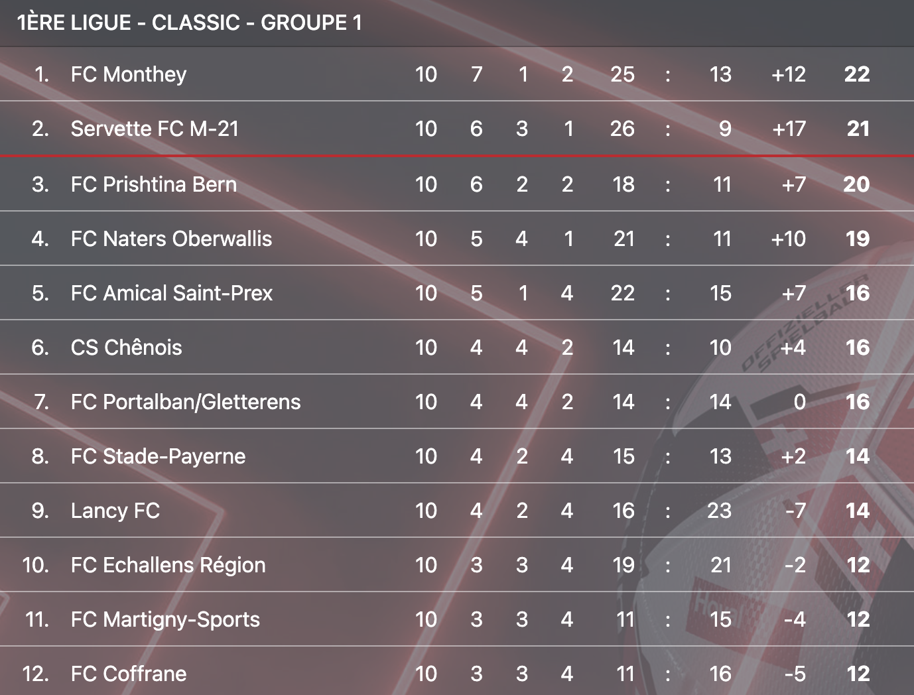The image size is (914, 695).
Task: Select the CS Chênois team name
Action: [126, 347]
